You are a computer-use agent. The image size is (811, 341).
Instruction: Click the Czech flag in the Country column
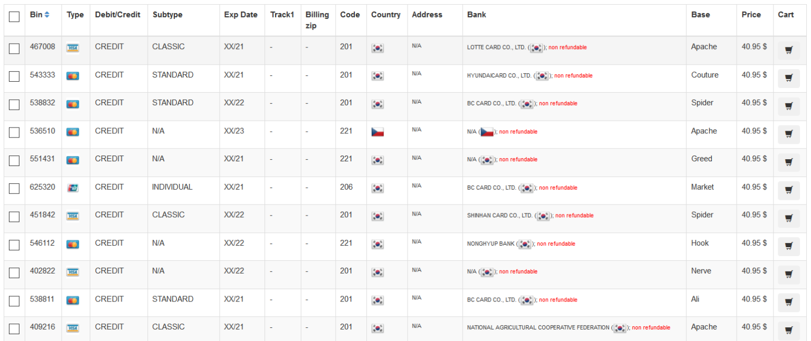coord(378,132)
